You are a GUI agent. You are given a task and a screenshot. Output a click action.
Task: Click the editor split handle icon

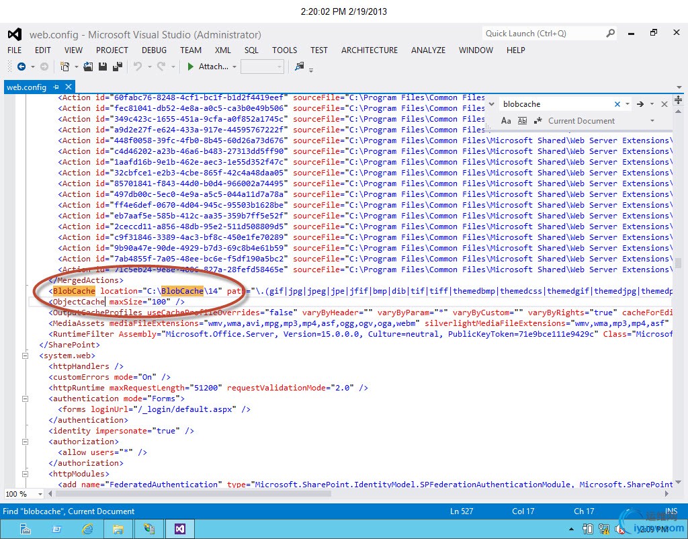pos(679,99)
